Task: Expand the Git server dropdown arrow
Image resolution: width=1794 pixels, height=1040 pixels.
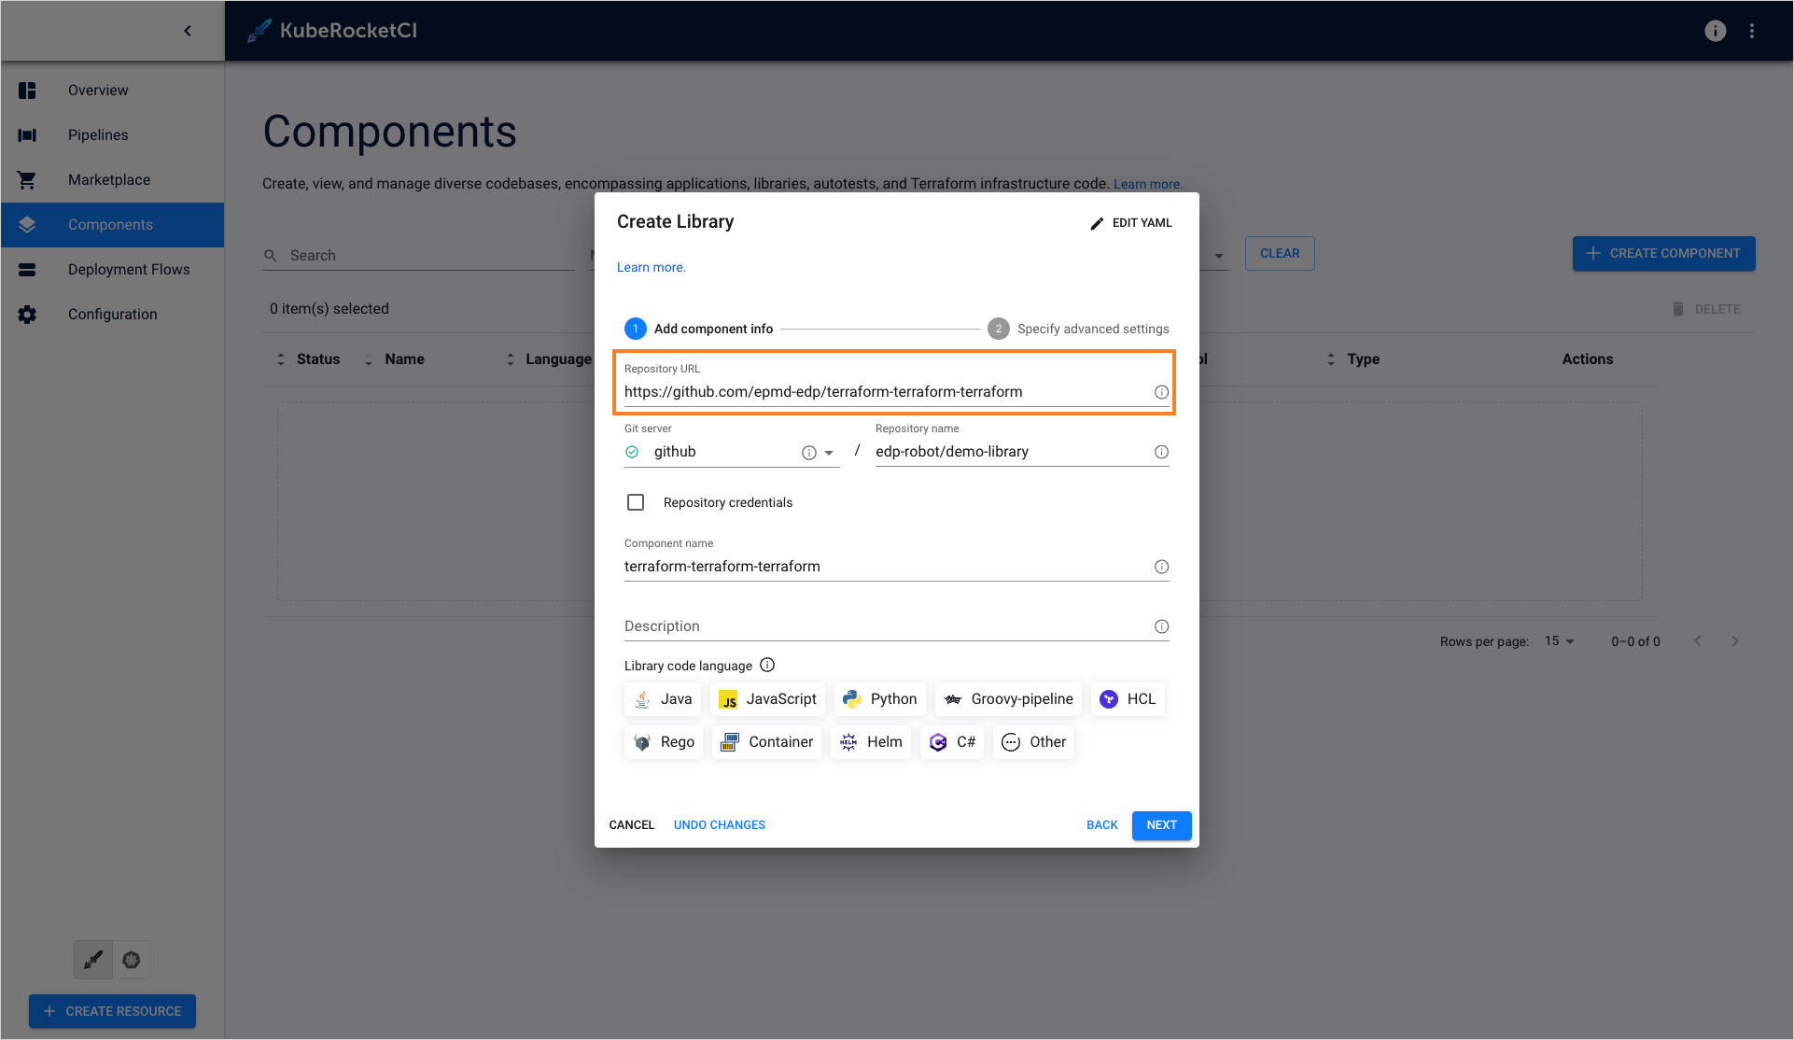Action: pos(829,453)
